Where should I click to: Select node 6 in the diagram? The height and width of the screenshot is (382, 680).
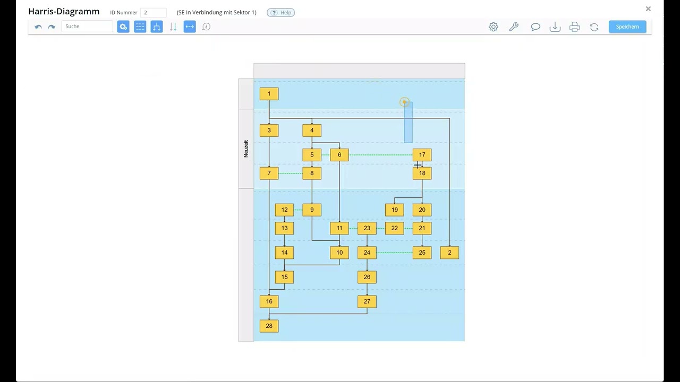coord(339,155)
